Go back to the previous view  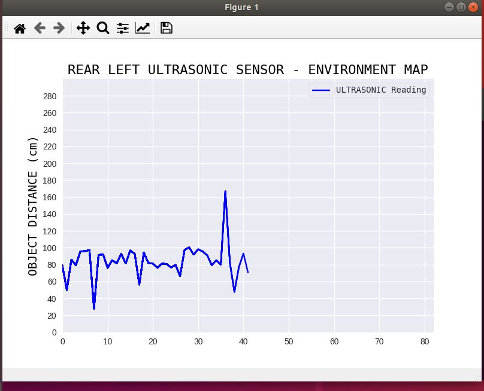pyautogui.click(x=40, y=28)
